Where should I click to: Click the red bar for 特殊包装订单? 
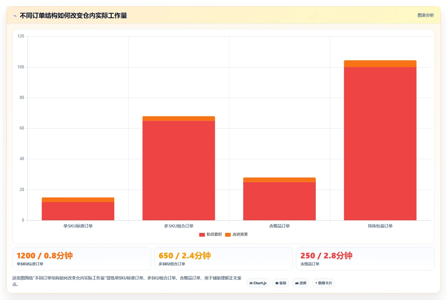pos(380,144)
